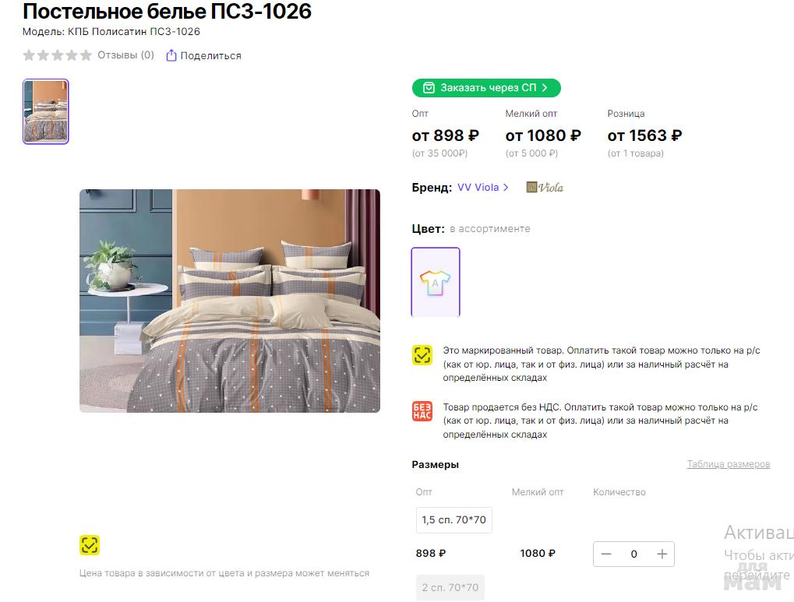This screenshot has height=602, width=794.
Task: Click into the quantity input field
Action: (x=633, y=554)
